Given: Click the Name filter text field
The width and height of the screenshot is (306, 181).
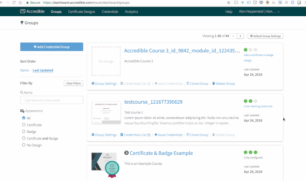Looking at the screenshot, I should 52,100.
